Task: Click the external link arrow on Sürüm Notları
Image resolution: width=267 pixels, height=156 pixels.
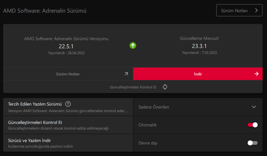Action: 126,74
